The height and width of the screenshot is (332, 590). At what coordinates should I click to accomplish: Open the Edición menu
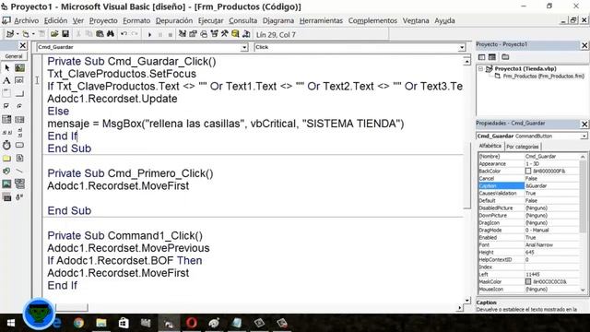[55, 20]
